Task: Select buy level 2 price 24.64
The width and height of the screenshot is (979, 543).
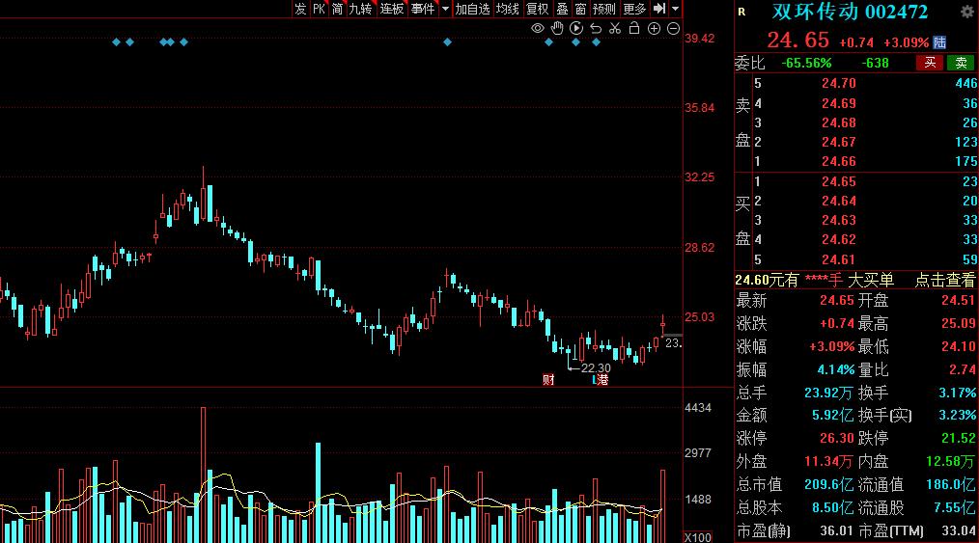Action: click(838, 202)
